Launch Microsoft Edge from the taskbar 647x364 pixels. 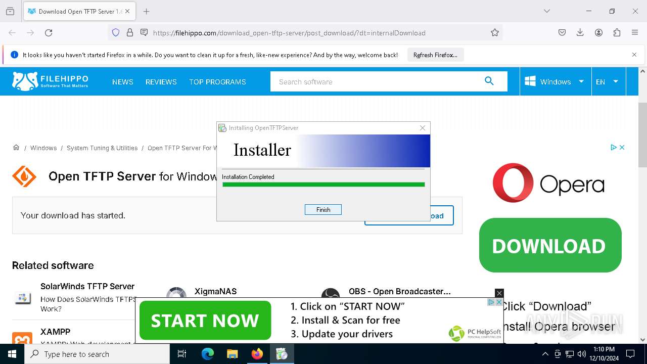(208, 354)
